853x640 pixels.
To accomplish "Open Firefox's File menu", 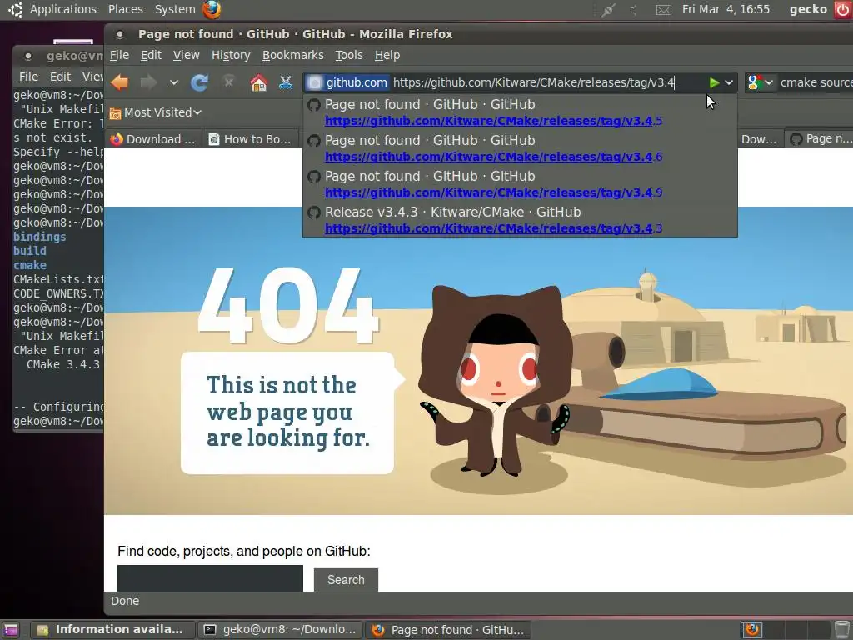I will click(119, 55).
